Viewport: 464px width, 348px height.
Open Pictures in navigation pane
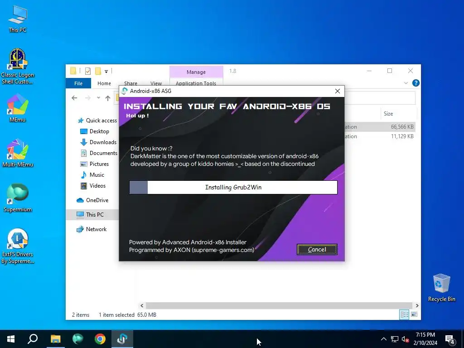click(95, 164)
